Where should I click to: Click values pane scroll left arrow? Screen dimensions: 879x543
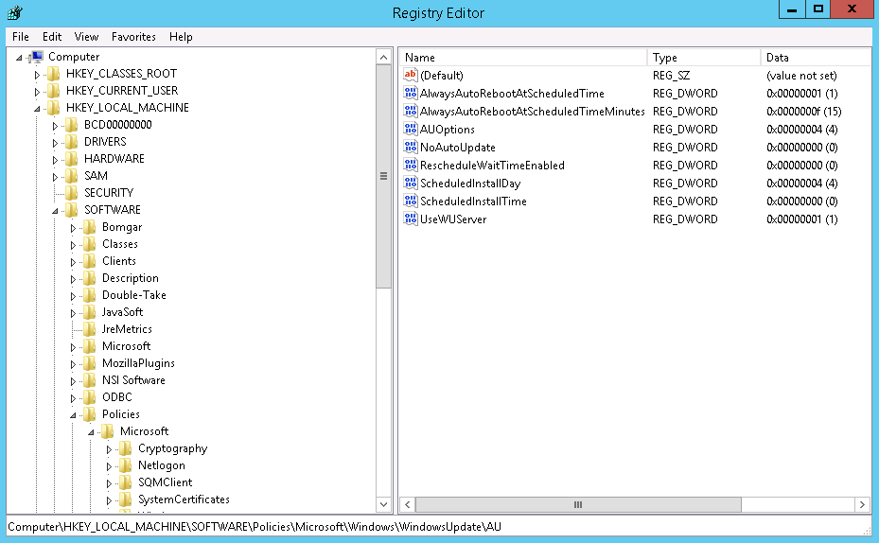(408, 504)
